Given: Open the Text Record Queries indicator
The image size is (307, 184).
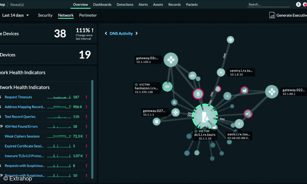Looking at the screenshot, I should [20, 117].
